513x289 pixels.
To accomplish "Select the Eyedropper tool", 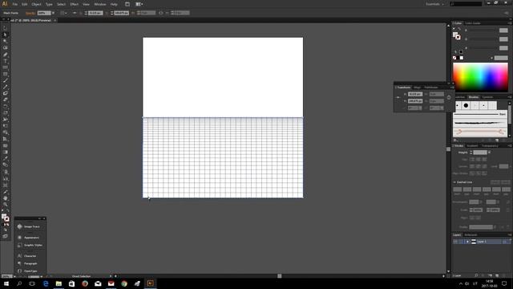I will [5, 159].
